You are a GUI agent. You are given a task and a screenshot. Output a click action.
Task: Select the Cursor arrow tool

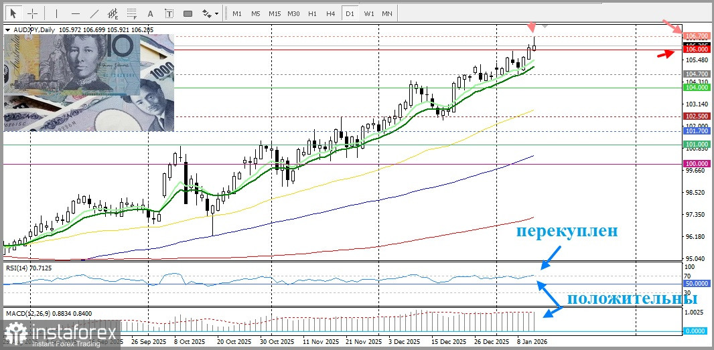pyautogui.click(x=13, y=13)
